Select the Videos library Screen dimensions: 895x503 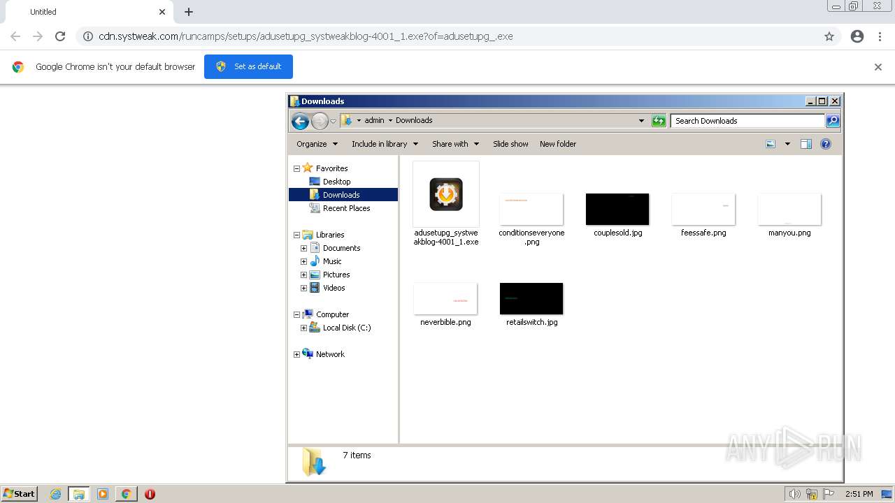334,288
